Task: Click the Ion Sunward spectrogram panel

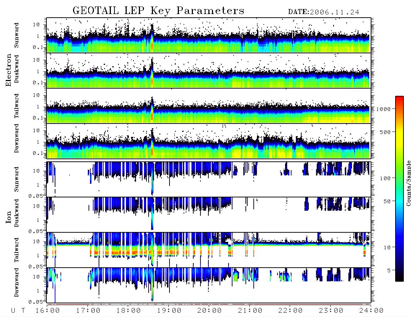Action: (x=209, y=179)
